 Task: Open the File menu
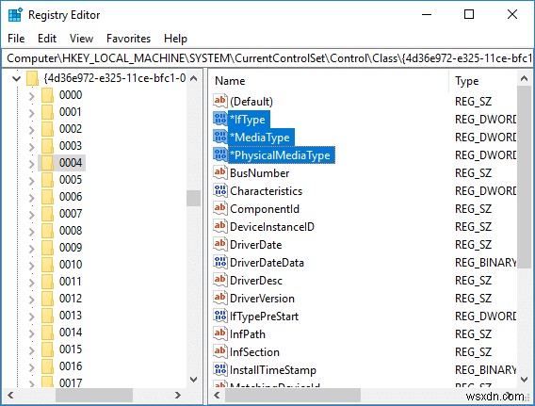click(x=16, y=39)
